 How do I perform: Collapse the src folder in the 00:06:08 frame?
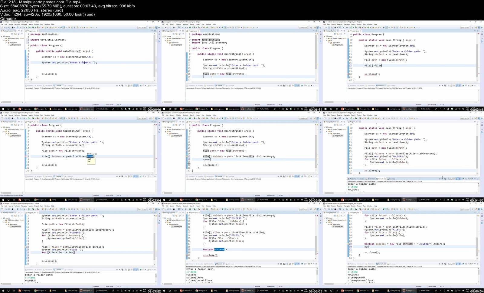point(165,222)
